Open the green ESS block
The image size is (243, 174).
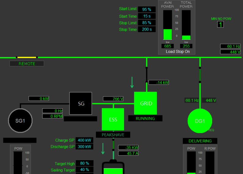point(113,119)
